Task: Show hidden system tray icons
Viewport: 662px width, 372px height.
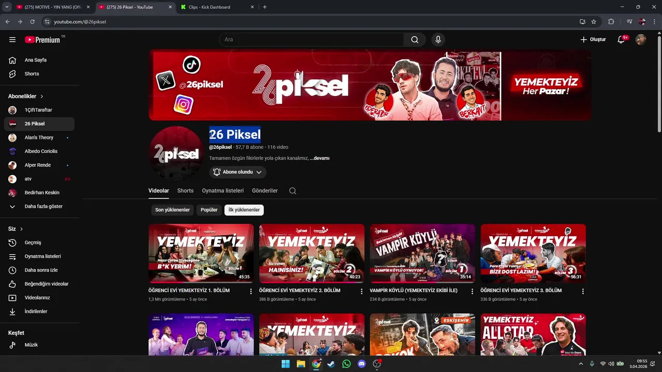Action: point(581,364)
